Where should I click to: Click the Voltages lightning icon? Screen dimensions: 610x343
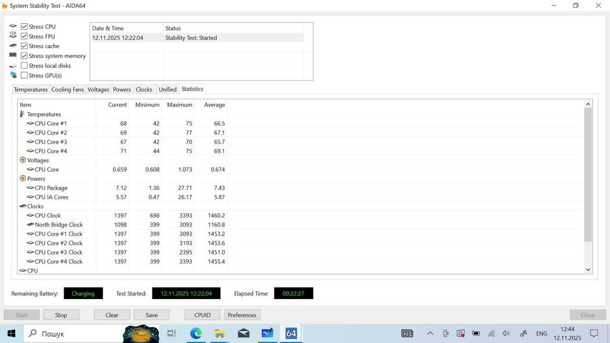(x=23, y=160)
